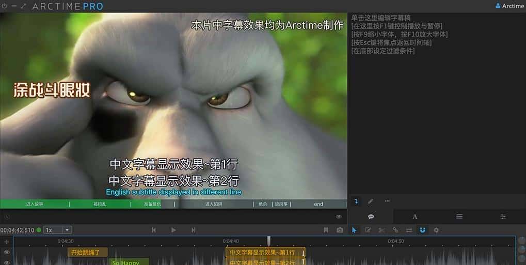Click the top round button at timeline right edge

coord(522,241)
